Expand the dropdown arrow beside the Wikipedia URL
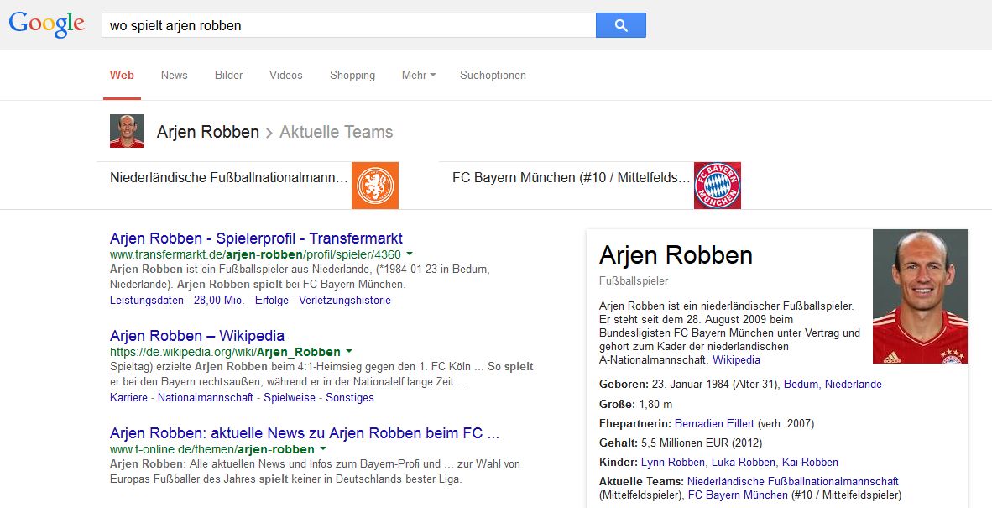 coord(348,352)
